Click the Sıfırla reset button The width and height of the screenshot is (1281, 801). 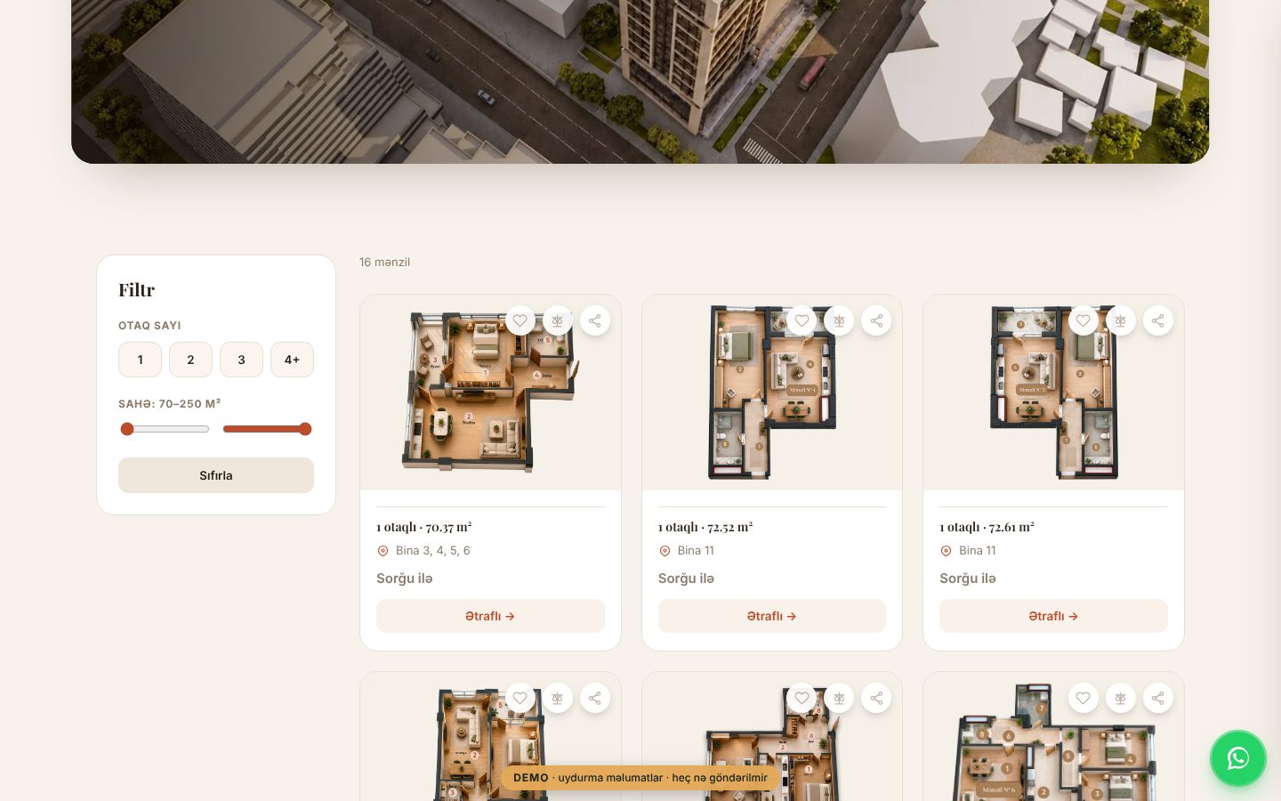[216, 475]
